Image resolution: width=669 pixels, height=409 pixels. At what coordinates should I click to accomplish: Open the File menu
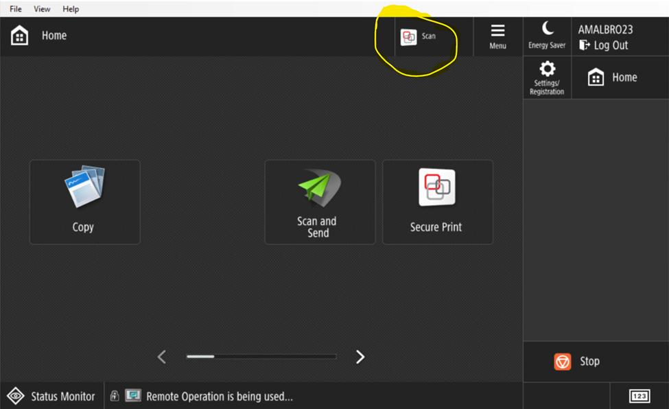click(x=15, y=9)
